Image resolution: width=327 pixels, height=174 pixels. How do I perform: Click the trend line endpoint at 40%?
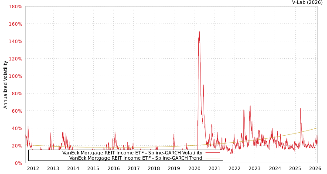[x=317, y=128]
